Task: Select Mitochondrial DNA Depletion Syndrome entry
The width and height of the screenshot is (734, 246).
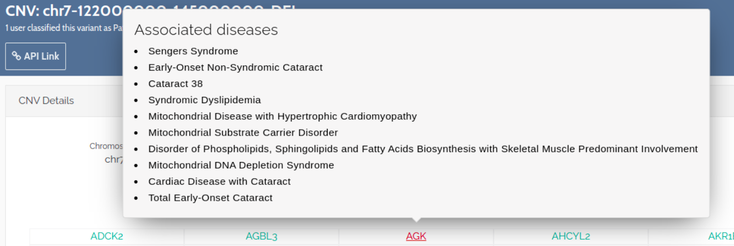Action: point(241,165)
